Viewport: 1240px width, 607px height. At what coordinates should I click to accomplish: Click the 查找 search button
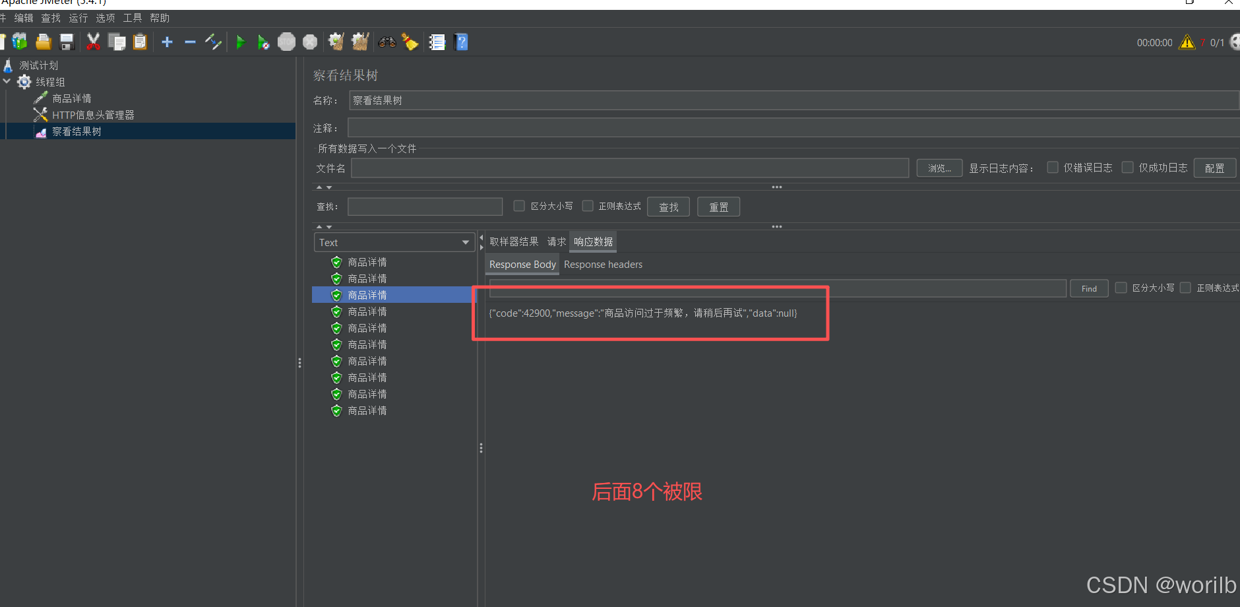(668, 207)
